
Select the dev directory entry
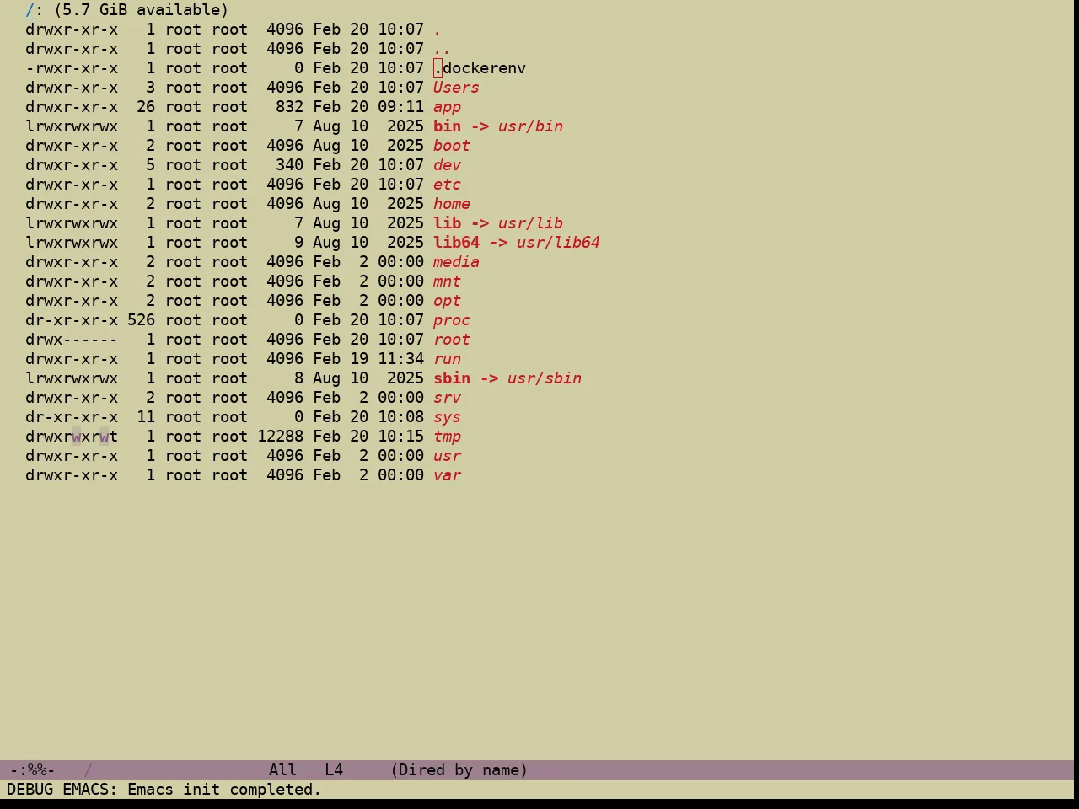(x=447, y=165)
